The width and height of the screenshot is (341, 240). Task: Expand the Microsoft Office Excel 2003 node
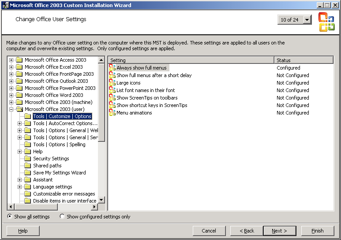coord(11,67)
